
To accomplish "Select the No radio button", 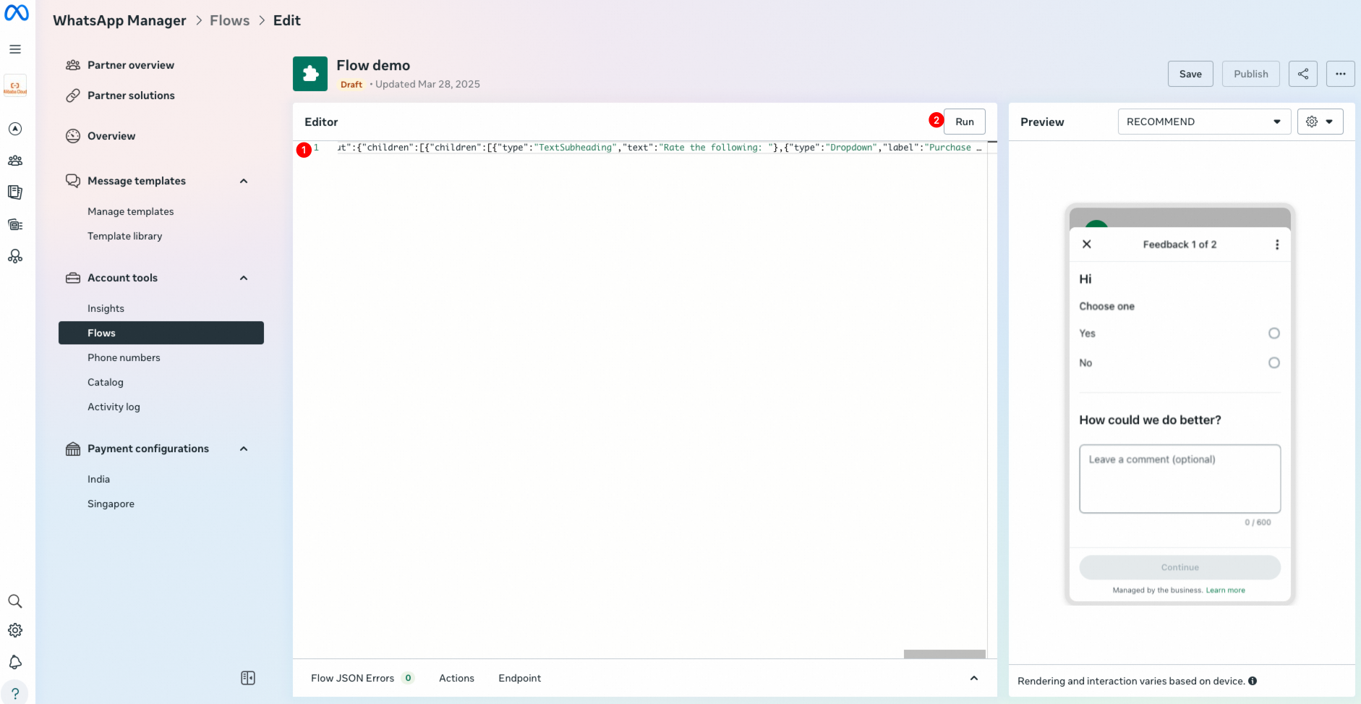I will pyautogui.click(x=1274, y=363).
